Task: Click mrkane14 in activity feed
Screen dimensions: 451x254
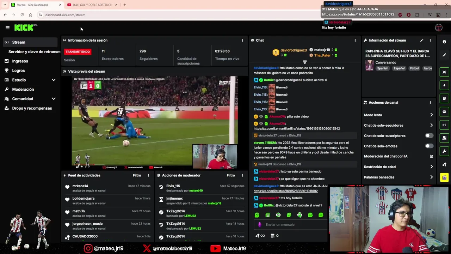Action: click(x=80, y=186)
